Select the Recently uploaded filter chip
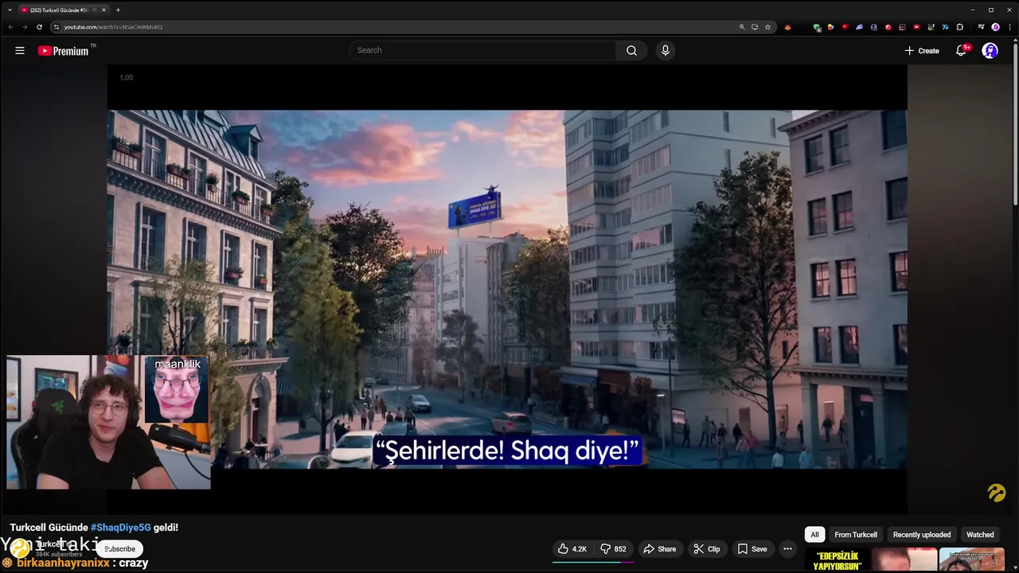1019x573 pixels. click(922, 535)
